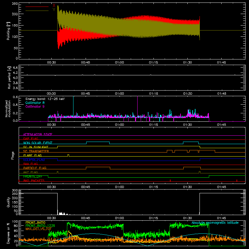
Task: Click the 'Collimator 8' legend entry
Action: 35,103
